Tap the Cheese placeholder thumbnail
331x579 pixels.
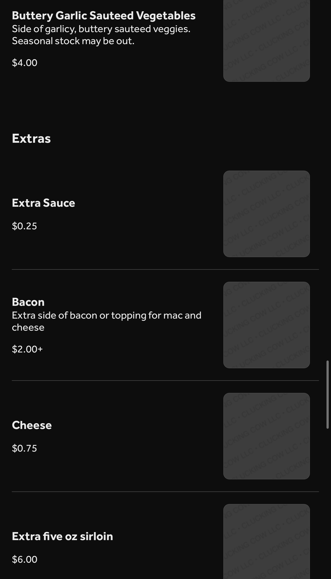[266, 436]
